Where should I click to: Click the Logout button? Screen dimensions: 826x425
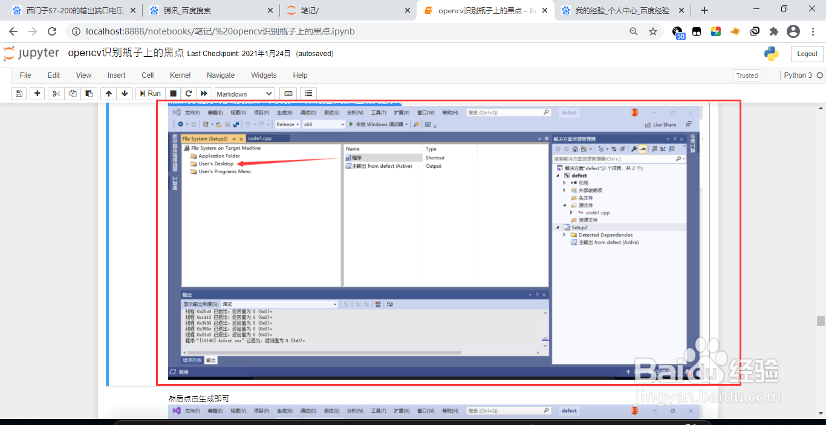point(807,54)
